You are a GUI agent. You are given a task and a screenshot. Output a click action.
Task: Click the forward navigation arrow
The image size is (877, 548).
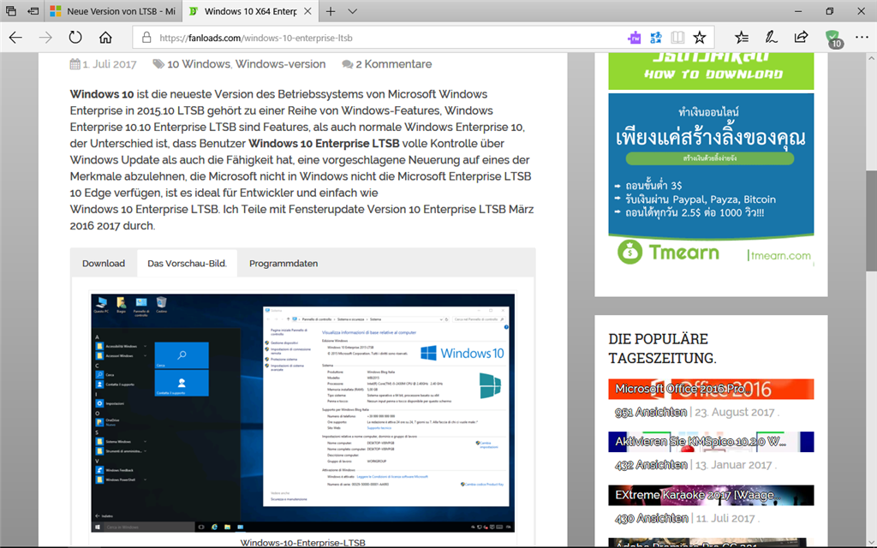[45, 38]
